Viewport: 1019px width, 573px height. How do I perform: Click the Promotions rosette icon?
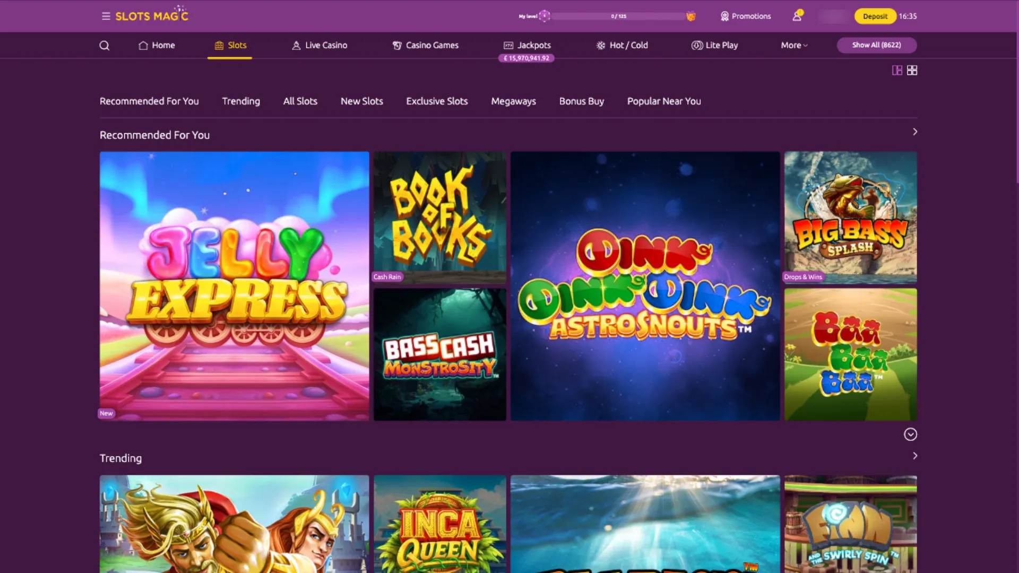pos(724,16)
